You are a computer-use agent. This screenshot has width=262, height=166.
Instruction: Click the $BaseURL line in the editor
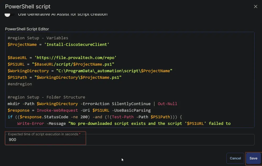(62, 58)
